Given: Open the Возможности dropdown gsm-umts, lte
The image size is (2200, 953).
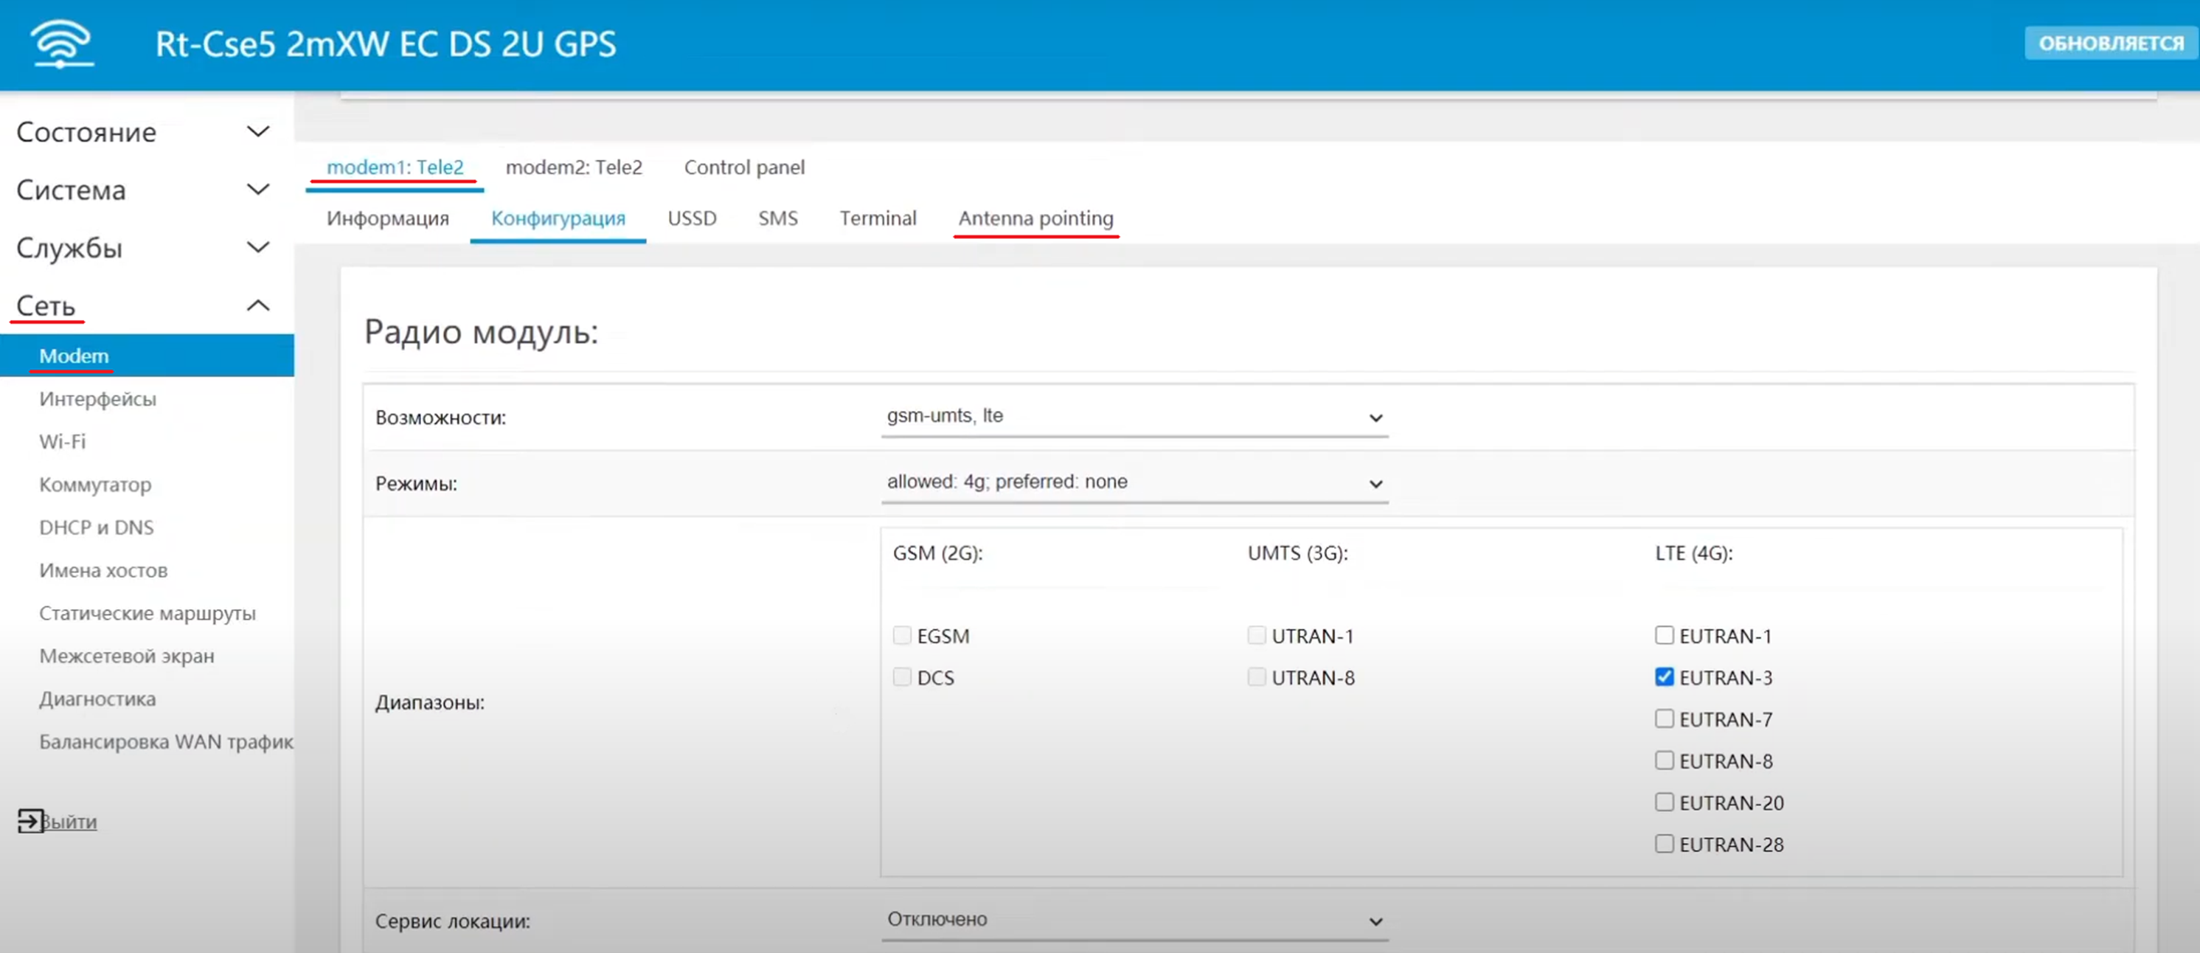Looking at the screenshot, I should [x=1134, y=417].
